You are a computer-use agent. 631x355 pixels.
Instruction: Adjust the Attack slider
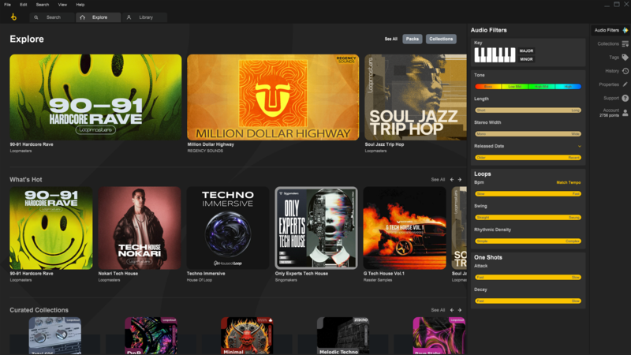point(528,278)
